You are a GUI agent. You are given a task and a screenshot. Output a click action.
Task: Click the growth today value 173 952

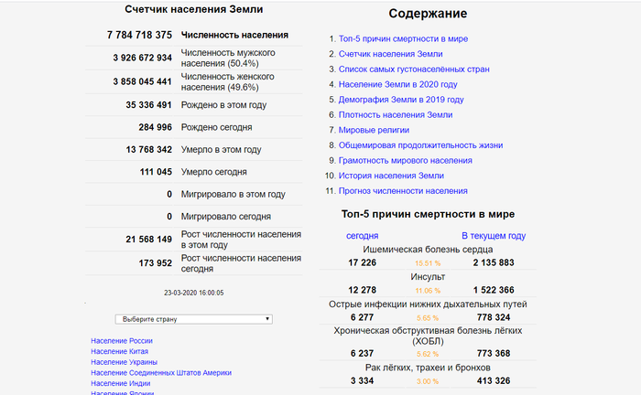[156, 263]
